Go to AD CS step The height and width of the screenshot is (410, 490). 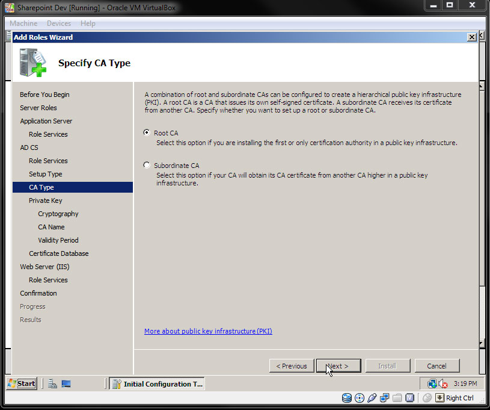tap(29, 148)
